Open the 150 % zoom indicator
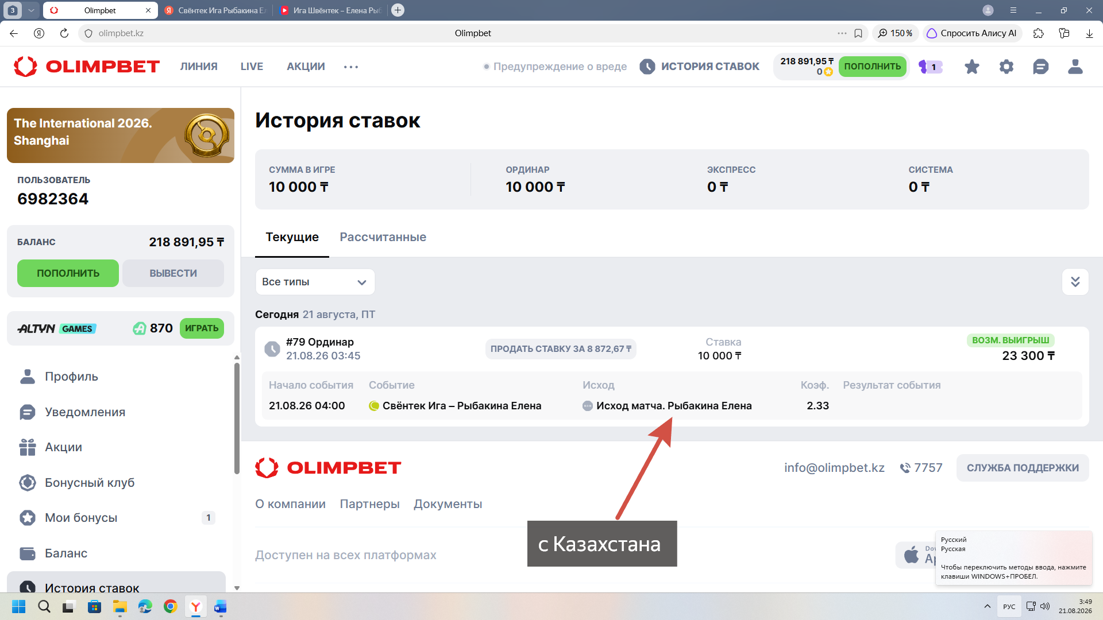Viewport: 1103px width, 620px height. (895, 33)
